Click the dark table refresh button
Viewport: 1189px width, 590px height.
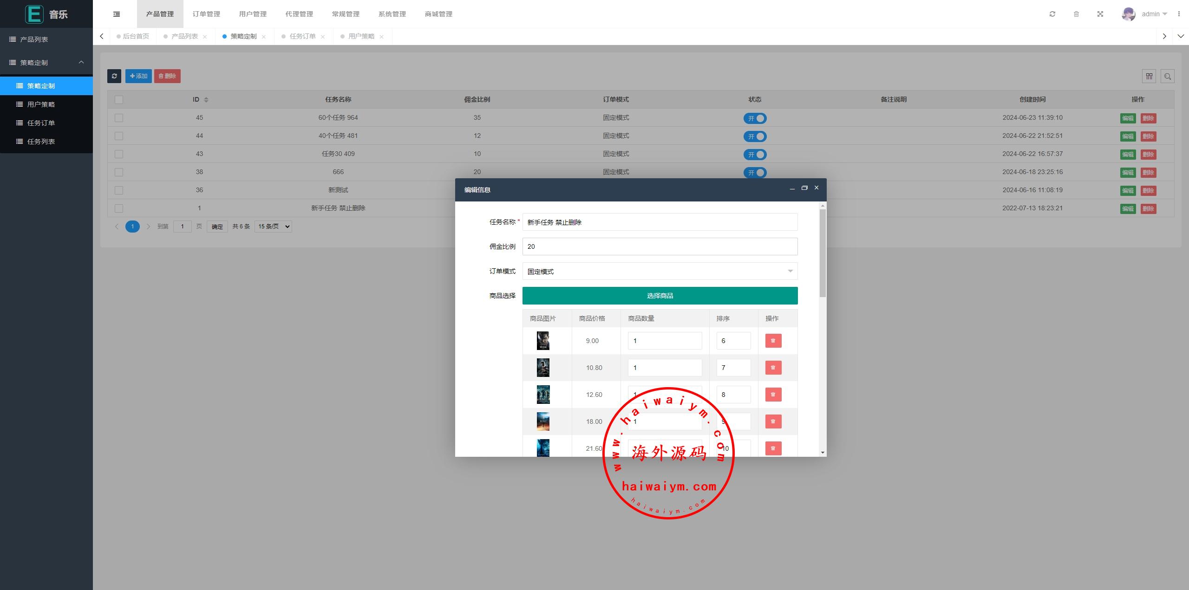[x=114, y=76]
